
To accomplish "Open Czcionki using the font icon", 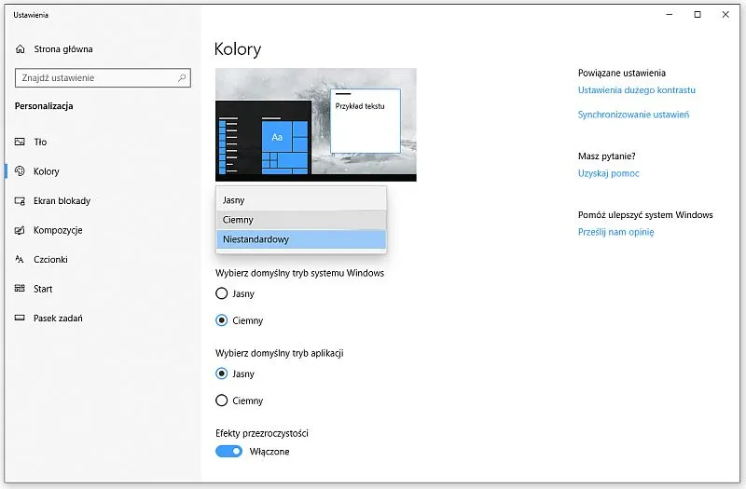I will click(x=21, y=260).
